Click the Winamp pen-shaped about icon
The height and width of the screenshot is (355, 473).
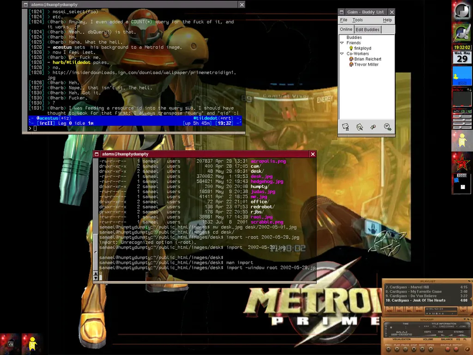tap(467, 349)
